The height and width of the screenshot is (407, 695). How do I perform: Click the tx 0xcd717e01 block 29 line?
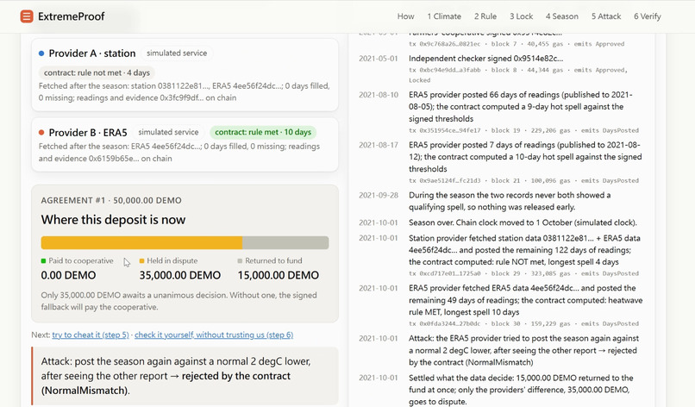tap(523, 273)
